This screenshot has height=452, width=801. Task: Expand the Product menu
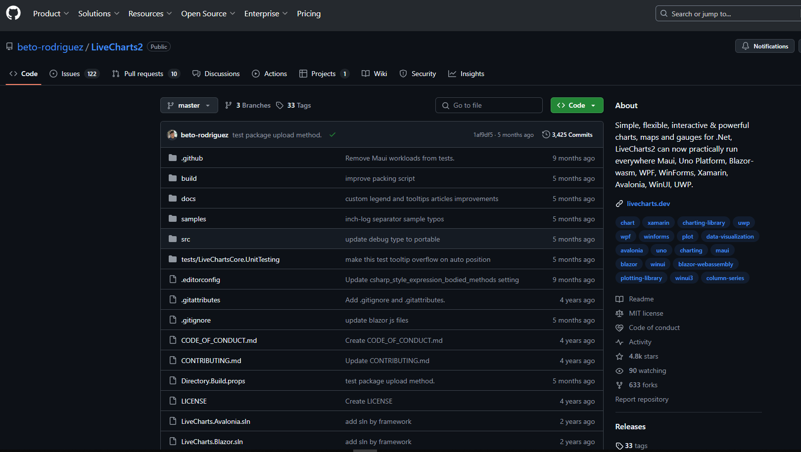pos(51,13)
